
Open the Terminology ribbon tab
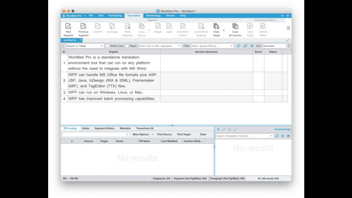point(153,16)
